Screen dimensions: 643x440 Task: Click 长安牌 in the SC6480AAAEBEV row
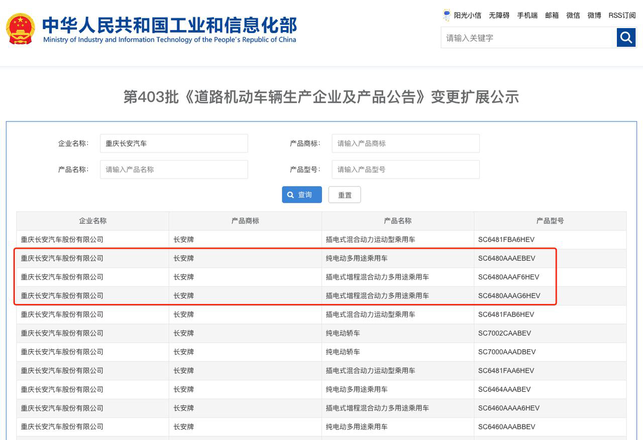click(x=184, y=258)
